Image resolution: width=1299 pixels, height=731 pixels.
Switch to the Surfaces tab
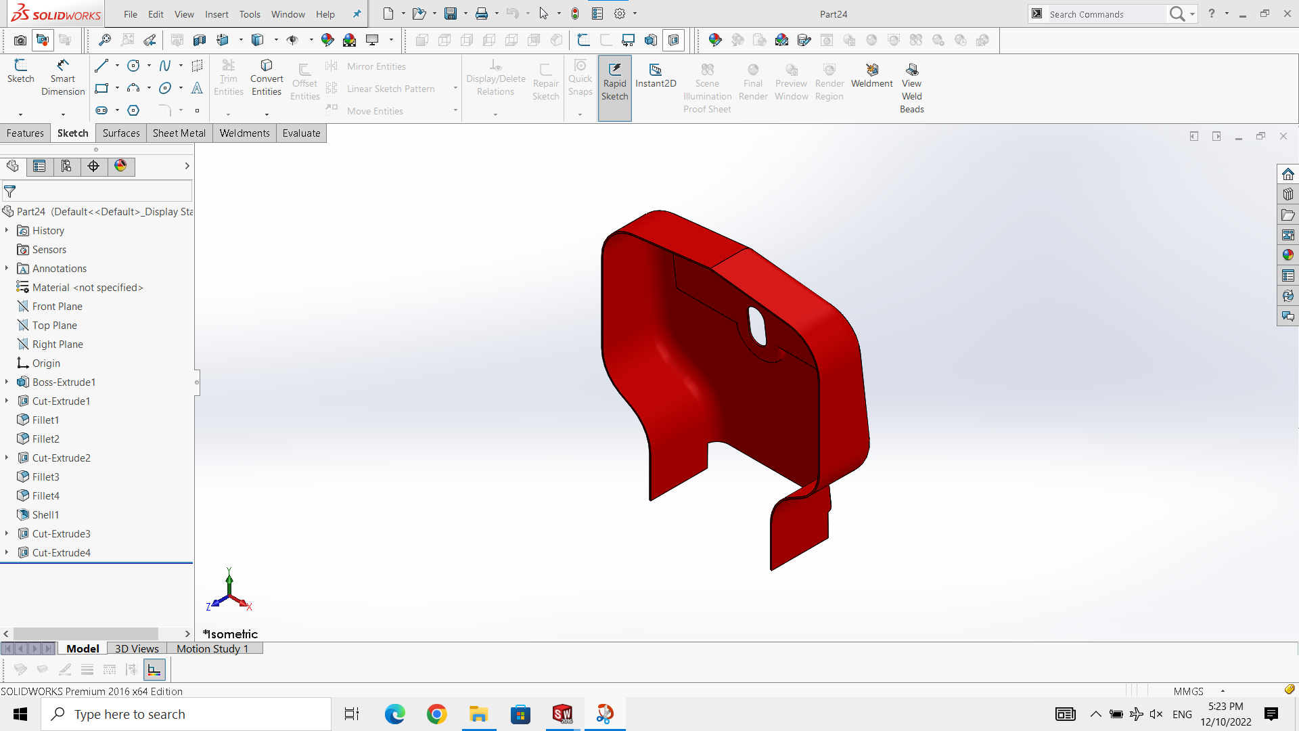click(x=121, y=133)
